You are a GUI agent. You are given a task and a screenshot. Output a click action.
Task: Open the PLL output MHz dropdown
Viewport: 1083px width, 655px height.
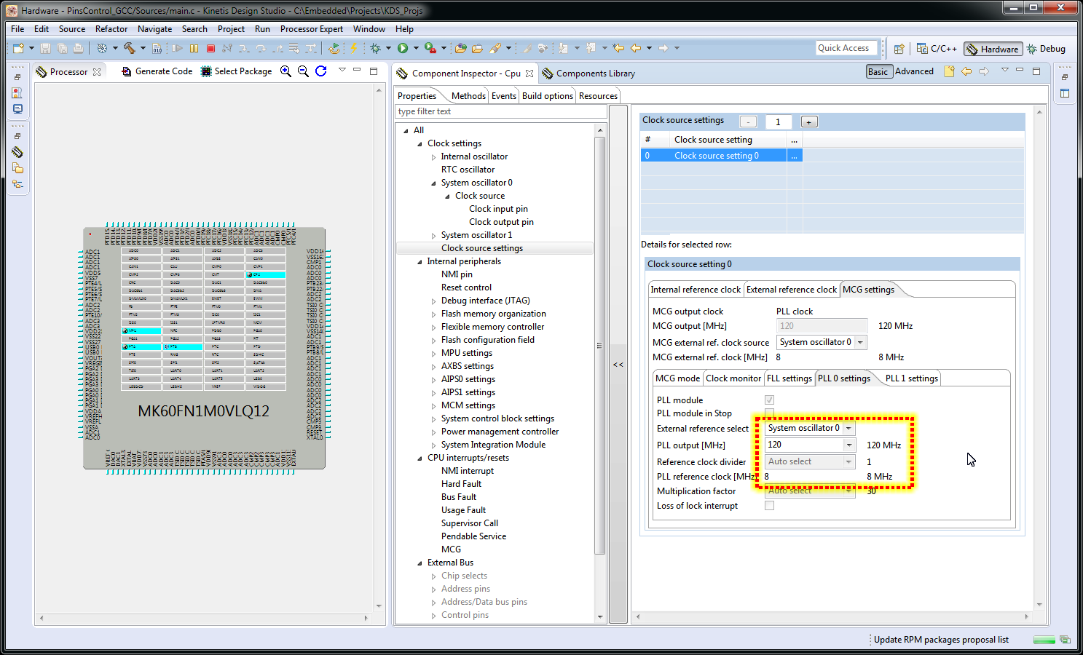(848, 445)
